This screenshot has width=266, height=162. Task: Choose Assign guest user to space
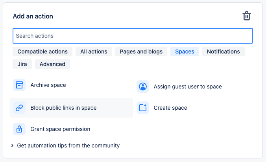tap(188, 87)
